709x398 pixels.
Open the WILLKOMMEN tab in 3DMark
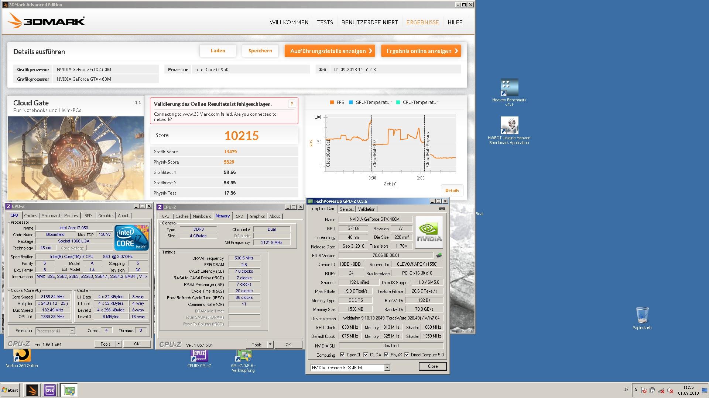pos(289,22)
